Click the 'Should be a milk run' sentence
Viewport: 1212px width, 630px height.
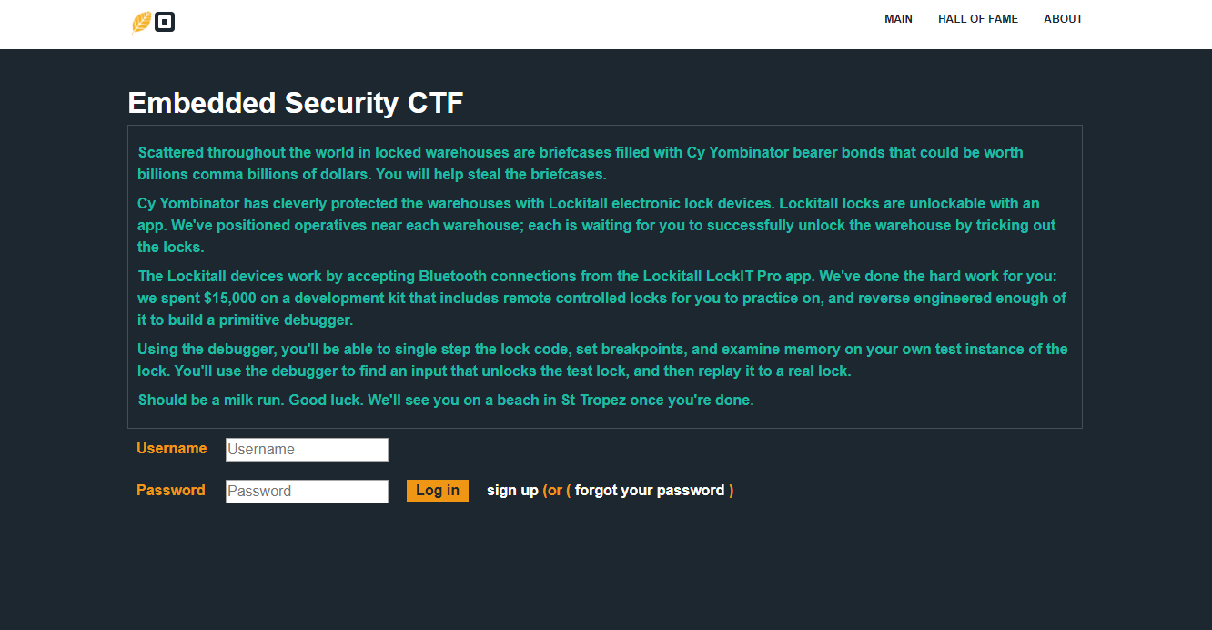445,401
